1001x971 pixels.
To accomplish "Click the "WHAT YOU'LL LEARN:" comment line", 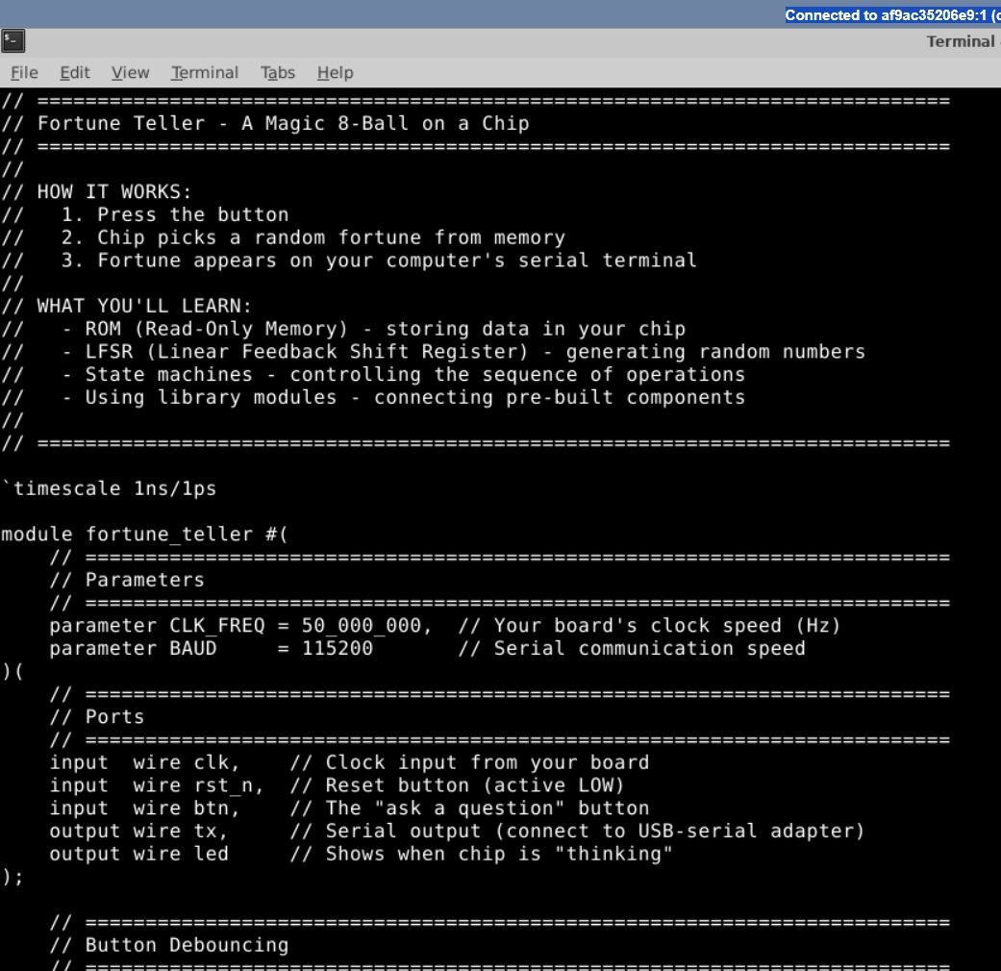I will click(144, 306).
